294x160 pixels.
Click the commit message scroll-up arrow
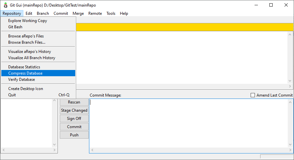pos(290,102)
